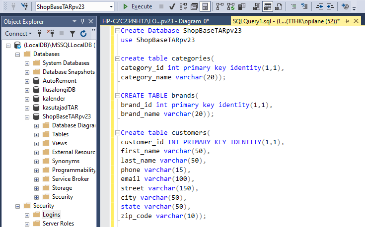This screenshot has width=365, height=227.
Task: Collapse the Create table customers code block
Action: click(117, 133)
